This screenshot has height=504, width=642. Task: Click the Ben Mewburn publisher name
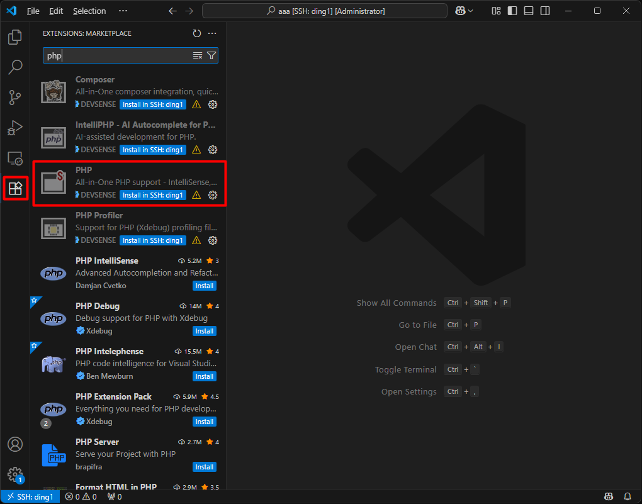click(110, 376)
